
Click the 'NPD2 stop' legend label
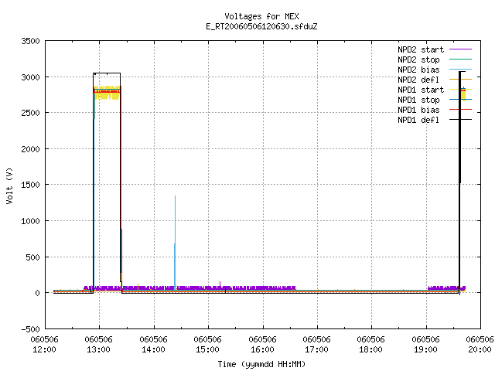[x=418, y=60]
